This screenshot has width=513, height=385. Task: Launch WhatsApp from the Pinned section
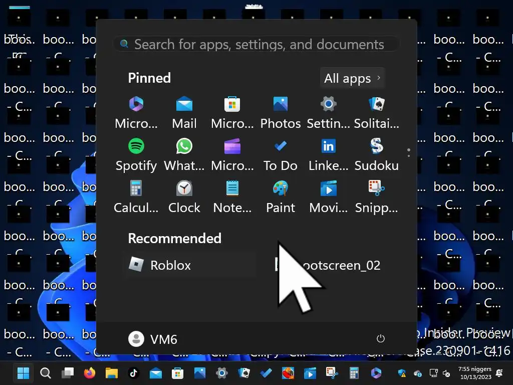184,155
